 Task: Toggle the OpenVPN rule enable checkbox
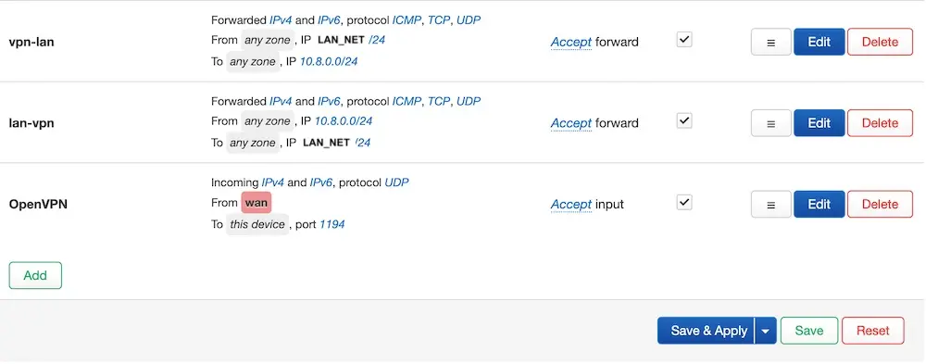click(684, 202)
